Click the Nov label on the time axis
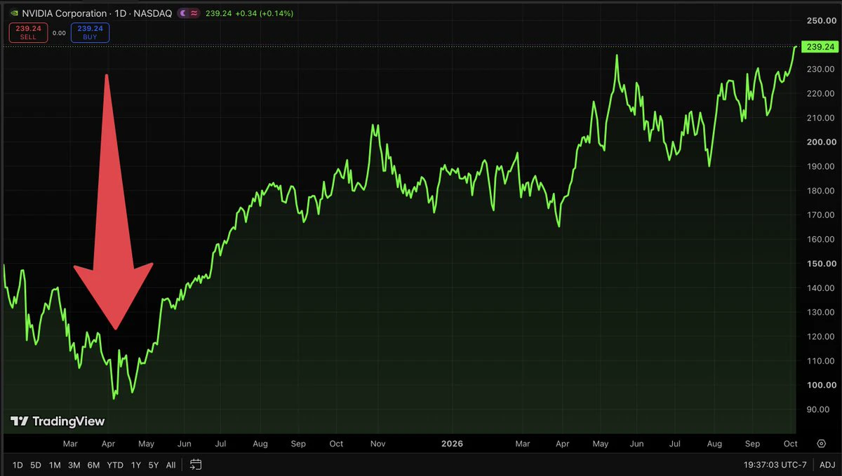Viewport: 842px width, 476px height. [377, 444]
